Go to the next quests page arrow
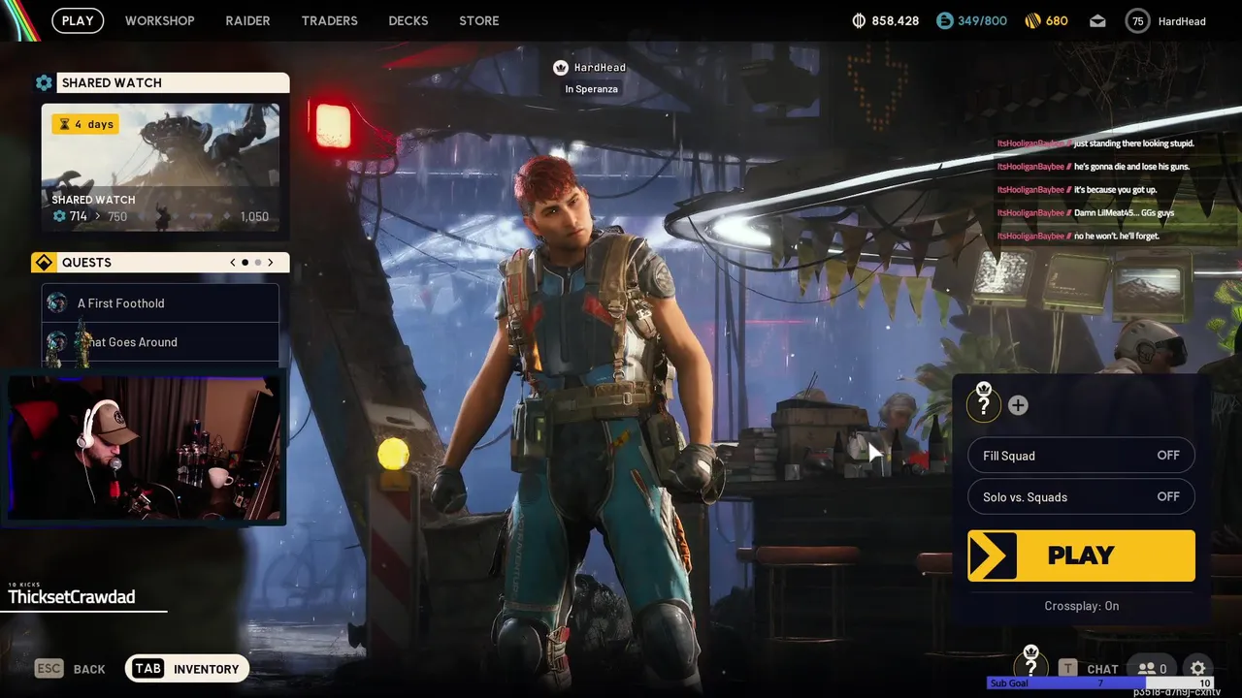This screenshot has height=698, width=1242. (x=271, y=263)
